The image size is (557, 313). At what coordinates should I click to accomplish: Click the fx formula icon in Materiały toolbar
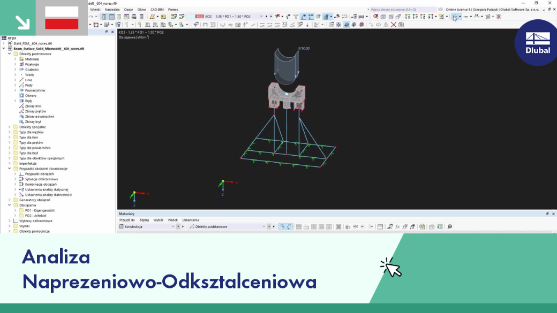pyautogui.click(x=397, y=226)
